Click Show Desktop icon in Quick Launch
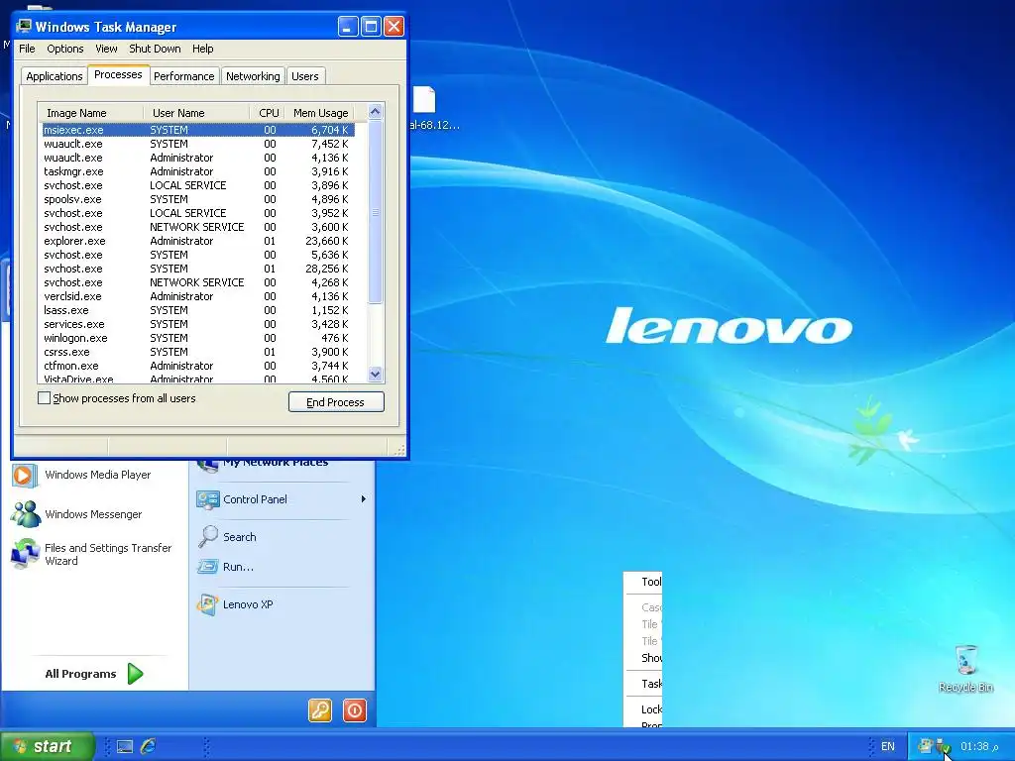The height and width of the screenshot is (761, 1015). [125, 747]
